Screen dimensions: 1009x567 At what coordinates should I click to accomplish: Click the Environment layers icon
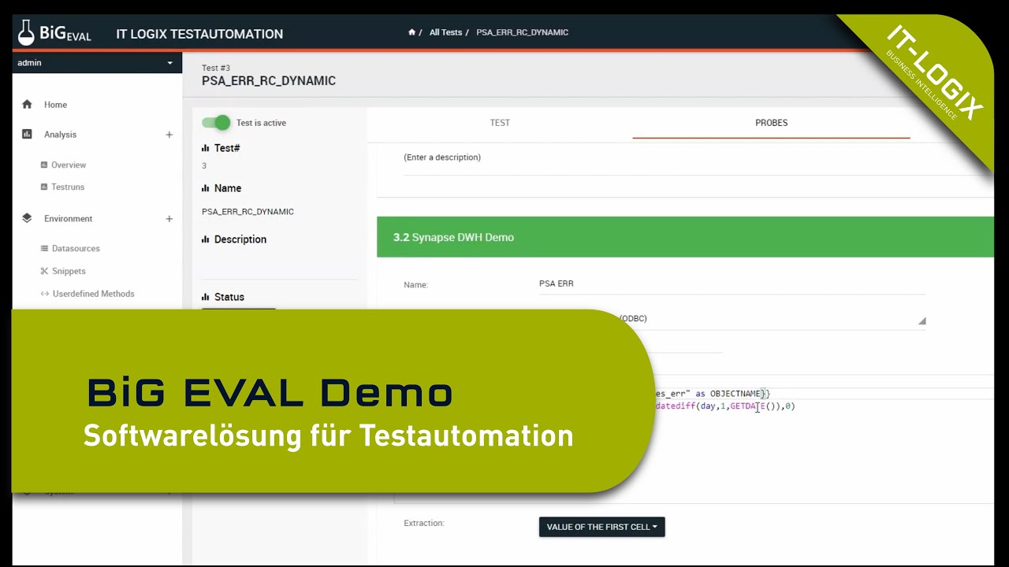(28, 218)
